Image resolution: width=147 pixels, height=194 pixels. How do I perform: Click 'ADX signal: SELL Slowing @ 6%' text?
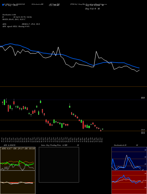tap(16, 26)
